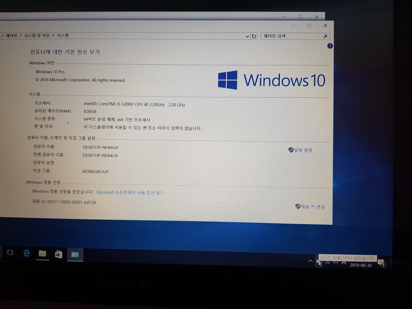Show hidden system tray icons
This screenshot has width=412, height=309.
coord(310,261)
